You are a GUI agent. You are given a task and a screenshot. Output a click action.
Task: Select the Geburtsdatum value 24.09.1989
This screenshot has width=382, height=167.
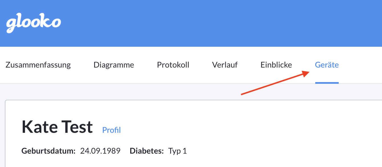(101, 151)
